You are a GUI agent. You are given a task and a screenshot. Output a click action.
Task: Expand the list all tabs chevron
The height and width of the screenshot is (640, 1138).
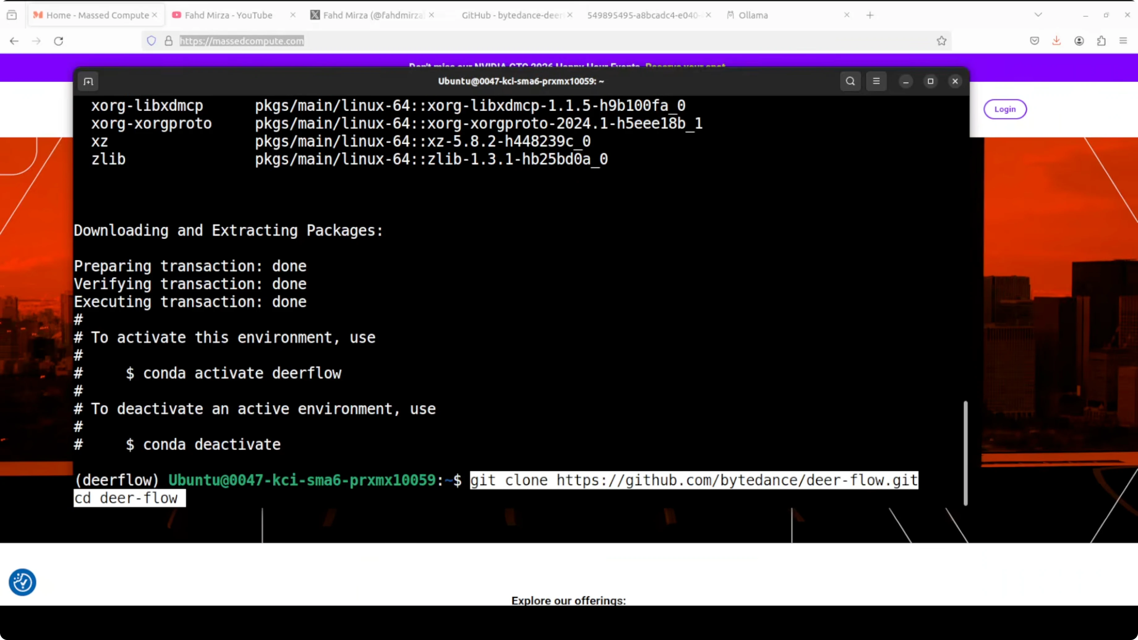[x=1038, y=15]
